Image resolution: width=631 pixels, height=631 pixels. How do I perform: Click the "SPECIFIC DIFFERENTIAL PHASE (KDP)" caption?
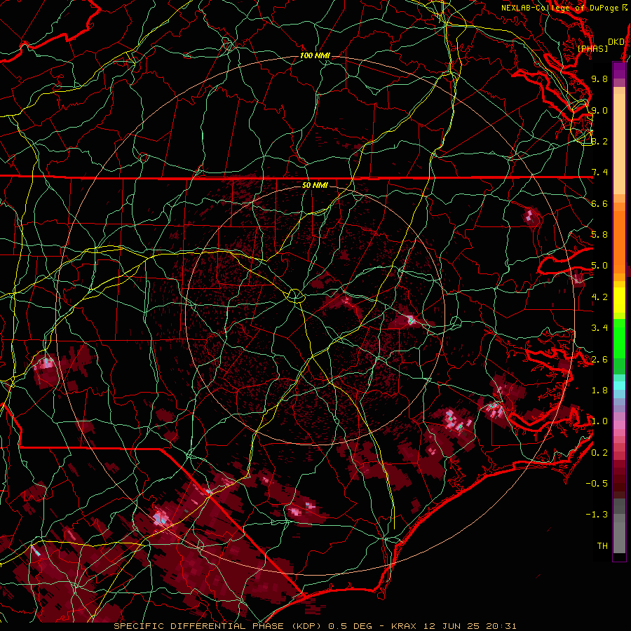pos(219,626)
